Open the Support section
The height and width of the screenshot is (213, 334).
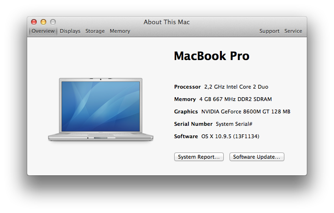269,31
